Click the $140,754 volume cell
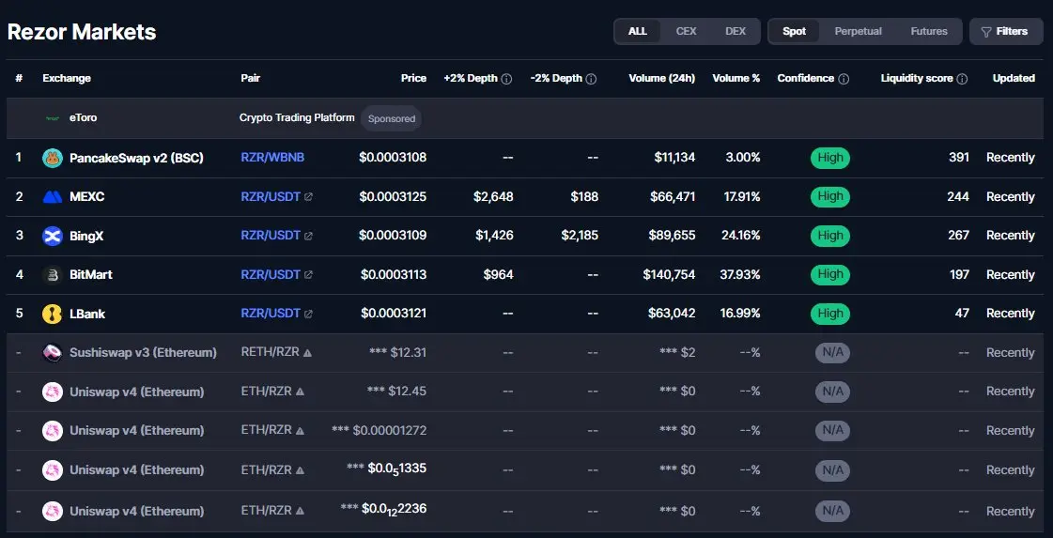1053x538 pixels. click(669, 275)
